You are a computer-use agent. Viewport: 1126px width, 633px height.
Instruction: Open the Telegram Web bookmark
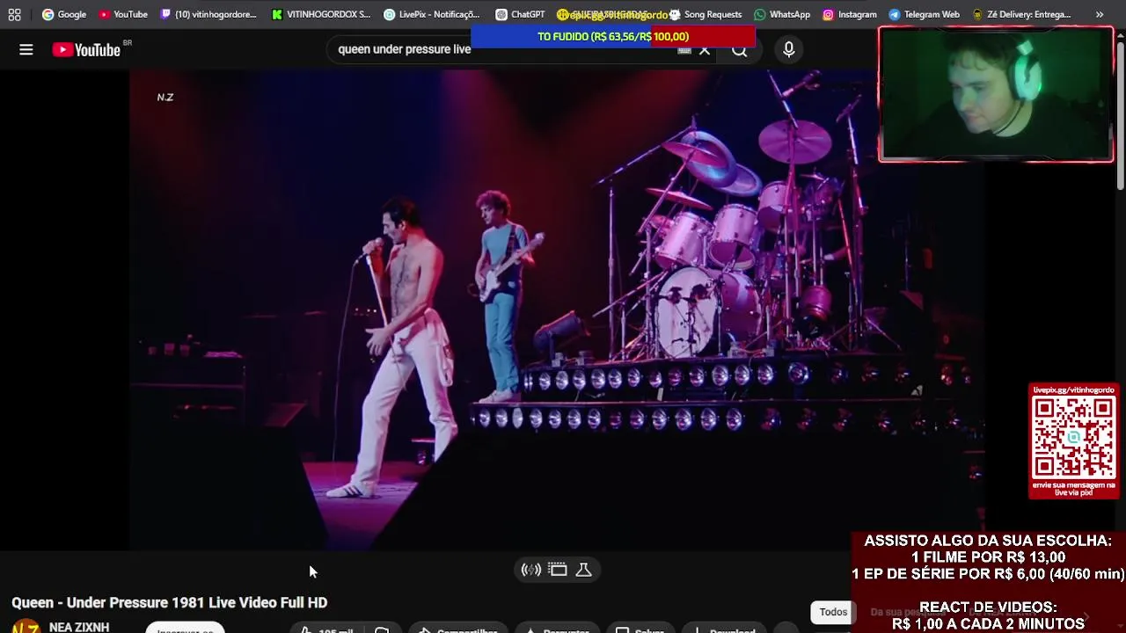pos(924,14)
